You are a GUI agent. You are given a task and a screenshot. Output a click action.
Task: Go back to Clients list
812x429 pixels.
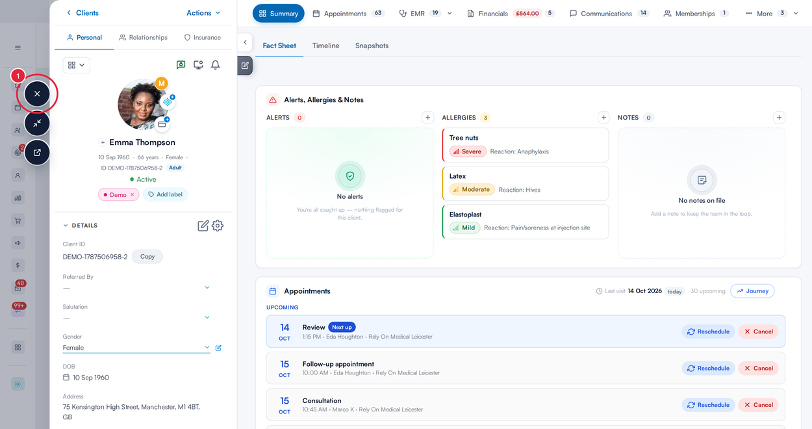82,13
